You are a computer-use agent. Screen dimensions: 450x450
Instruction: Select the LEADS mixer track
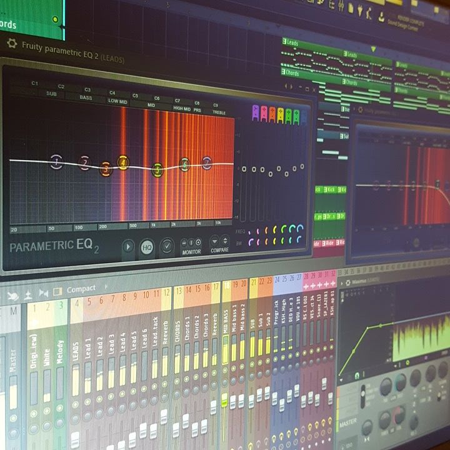pos(76,351)
